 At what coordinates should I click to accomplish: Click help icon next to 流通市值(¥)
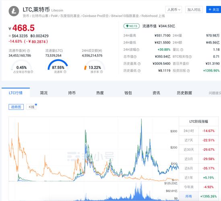coord(29,51)
